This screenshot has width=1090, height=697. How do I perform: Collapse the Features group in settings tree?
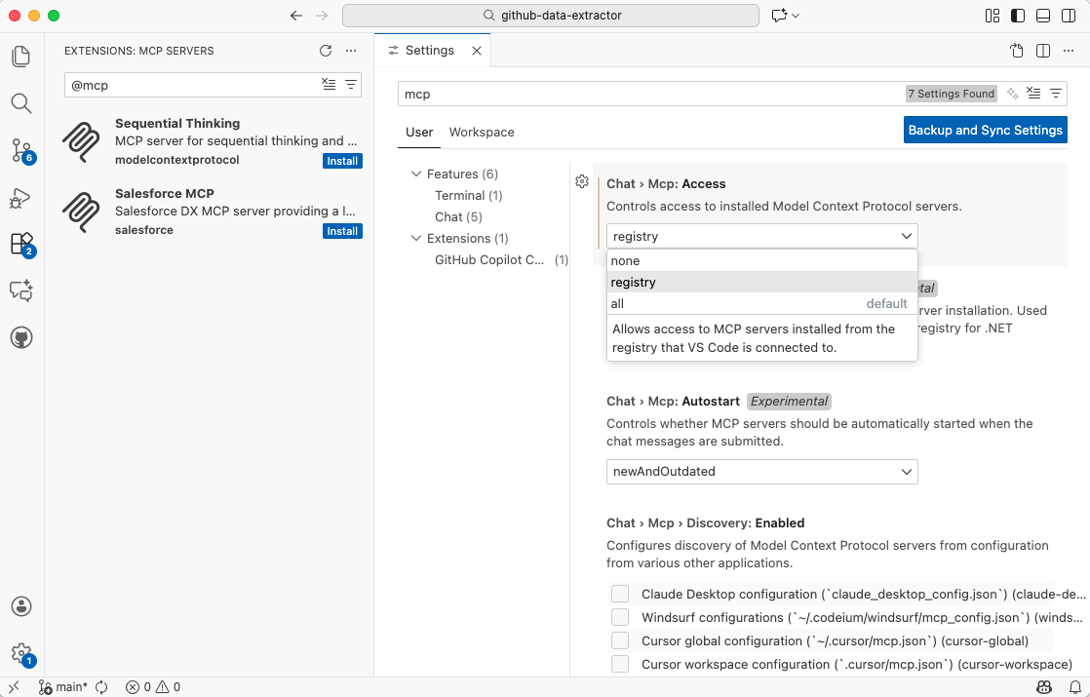coord(417,174)
